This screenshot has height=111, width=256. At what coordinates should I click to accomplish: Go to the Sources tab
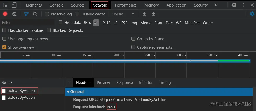(78, 5)
